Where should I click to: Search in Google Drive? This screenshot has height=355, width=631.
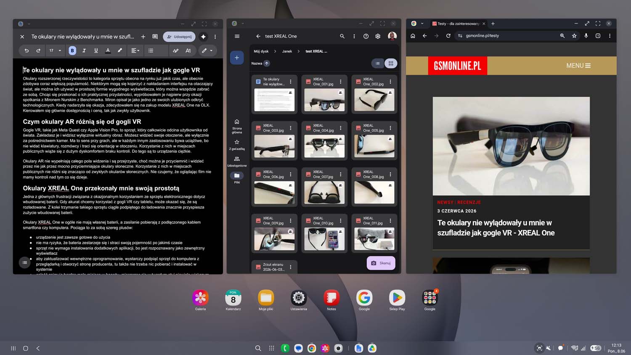click(x=342, y=36)
